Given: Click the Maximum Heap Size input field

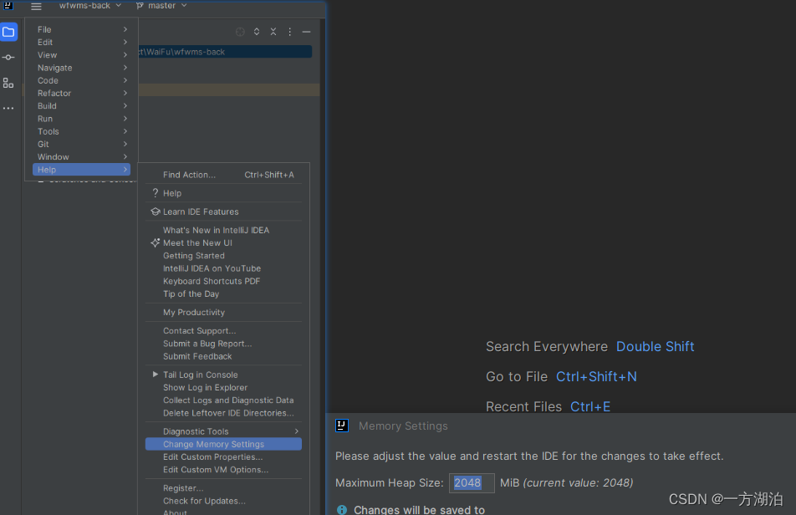Looking at the screenshot, I should pos(472,482).
